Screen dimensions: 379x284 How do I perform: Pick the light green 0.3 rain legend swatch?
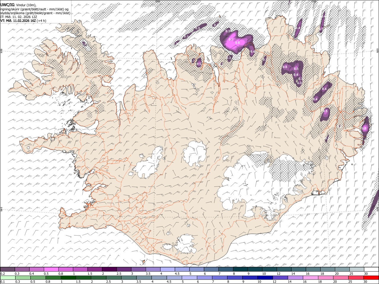pyautogui.click(x=23, y=277)
